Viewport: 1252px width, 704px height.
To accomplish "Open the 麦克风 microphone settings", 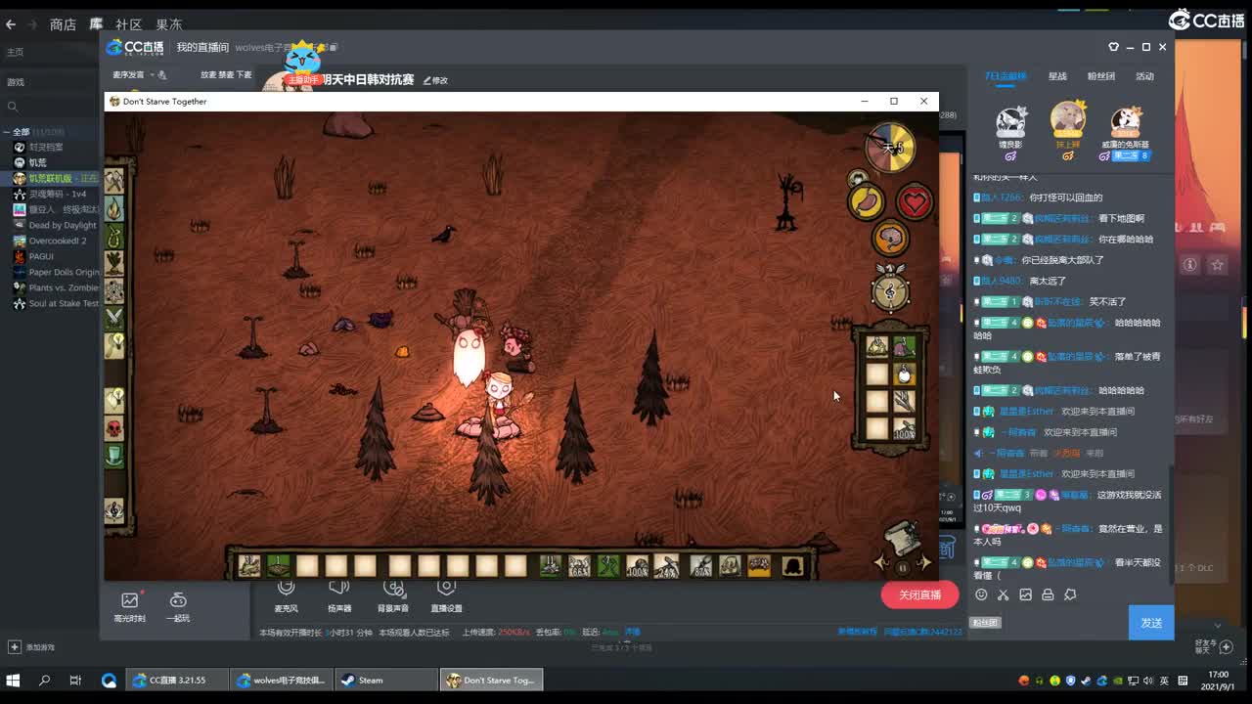I will pos(286,594).
